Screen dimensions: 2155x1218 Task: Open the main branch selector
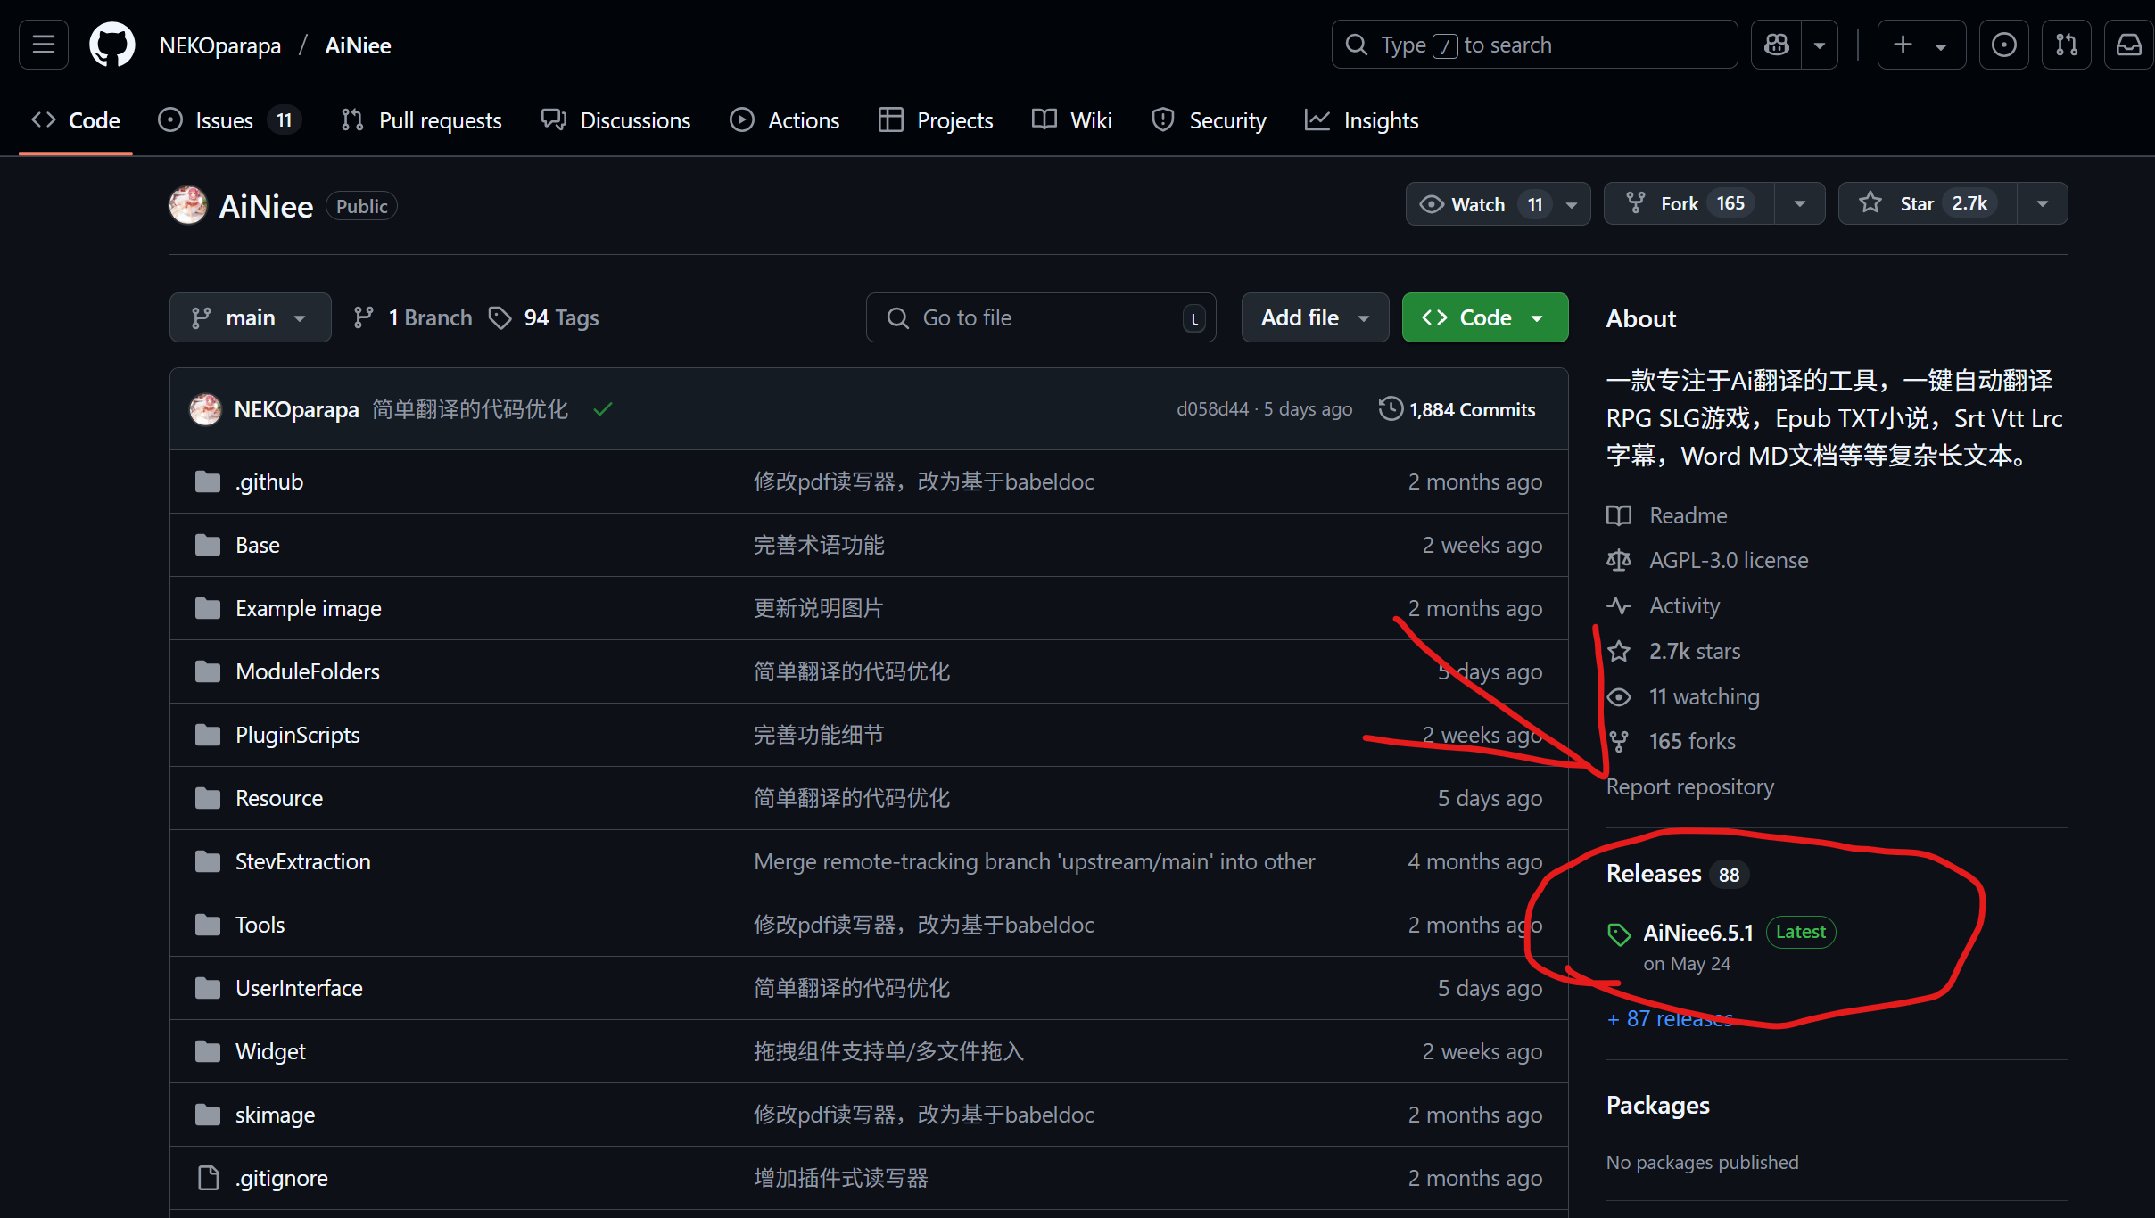(250, 317)
